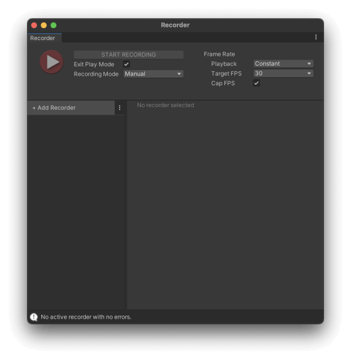Click the START RECORDING button
351x360 pixels.
pyautogui.click(x=128, y=54)
